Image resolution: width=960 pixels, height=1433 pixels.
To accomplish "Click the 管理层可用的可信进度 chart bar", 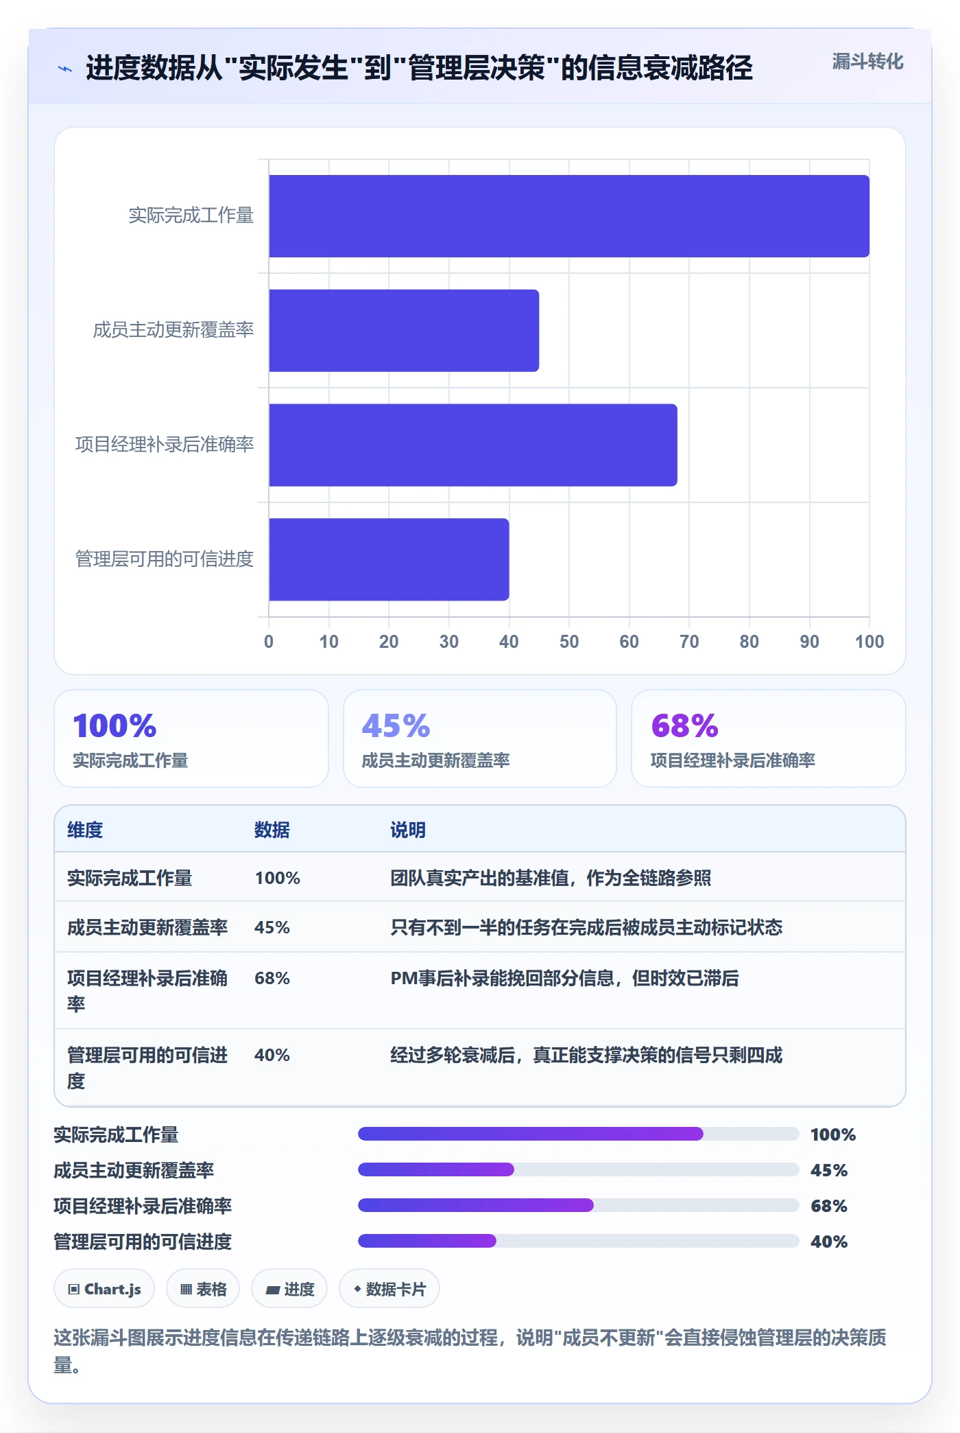I will coord(389,559).
